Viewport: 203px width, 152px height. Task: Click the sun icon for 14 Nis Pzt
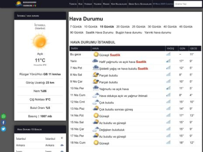96,116
